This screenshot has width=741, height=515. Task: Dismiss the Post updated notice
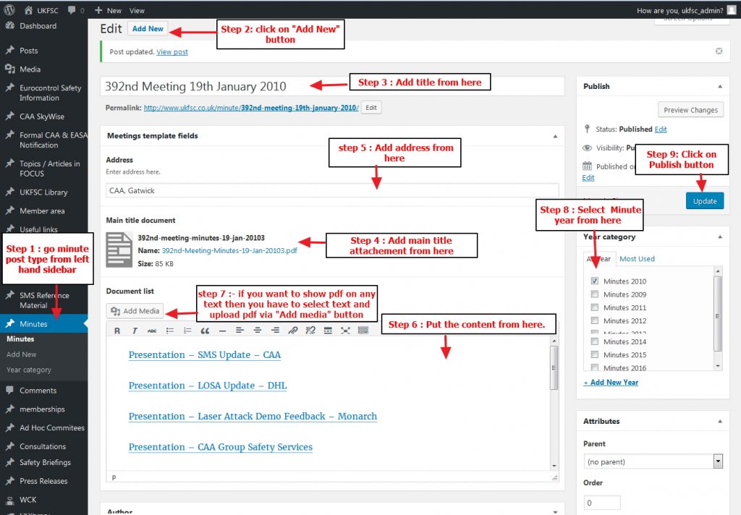point(719,51)
